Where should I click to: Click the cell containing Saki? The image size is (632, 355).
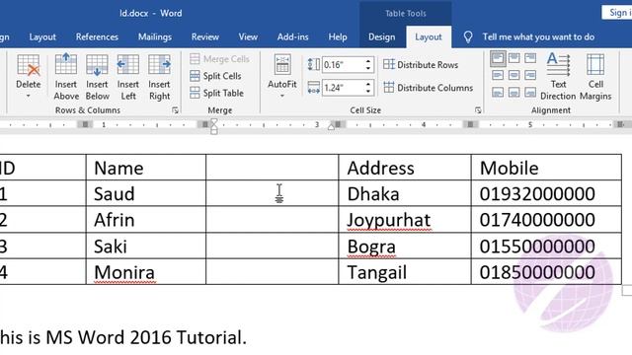click(x=146, y=246)
